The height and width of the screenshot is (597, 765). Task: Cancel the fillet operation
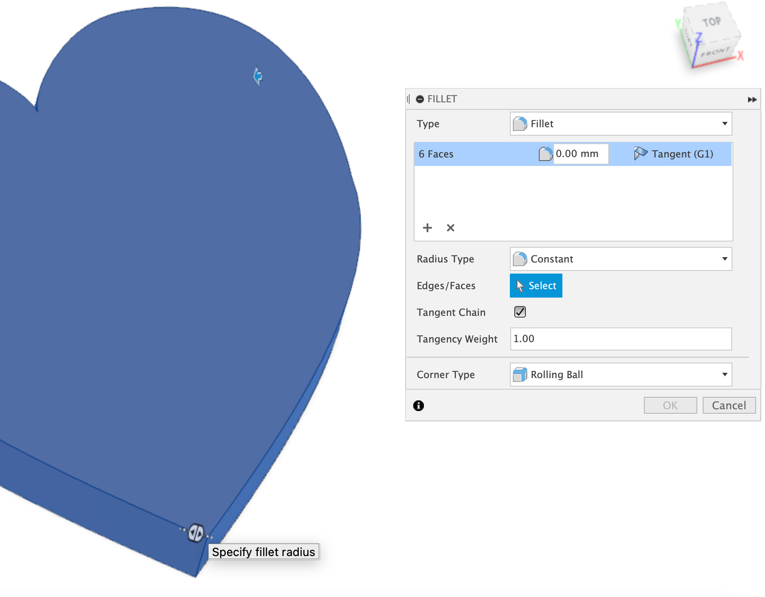(729, 405)
